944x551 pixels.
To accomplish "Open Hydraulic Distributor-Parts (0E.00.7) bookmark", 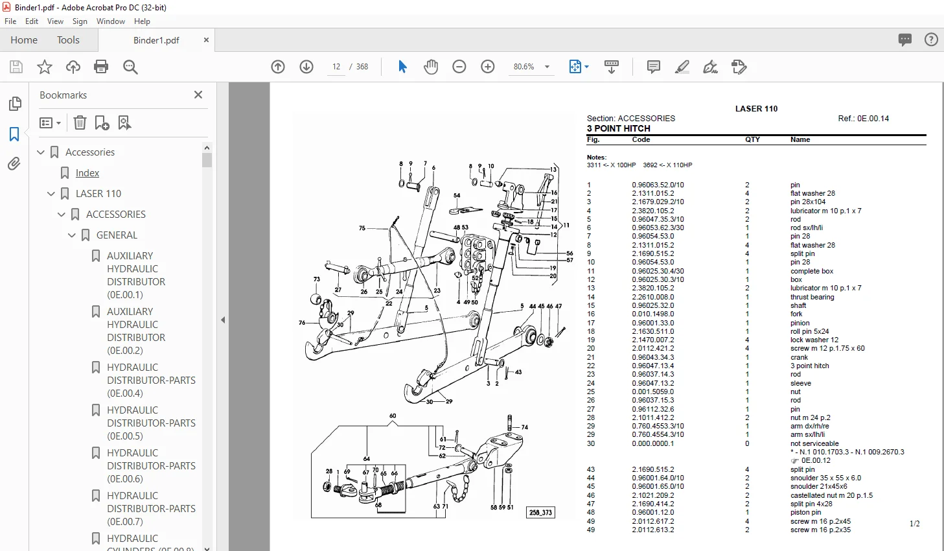I will tap(151, 509).
